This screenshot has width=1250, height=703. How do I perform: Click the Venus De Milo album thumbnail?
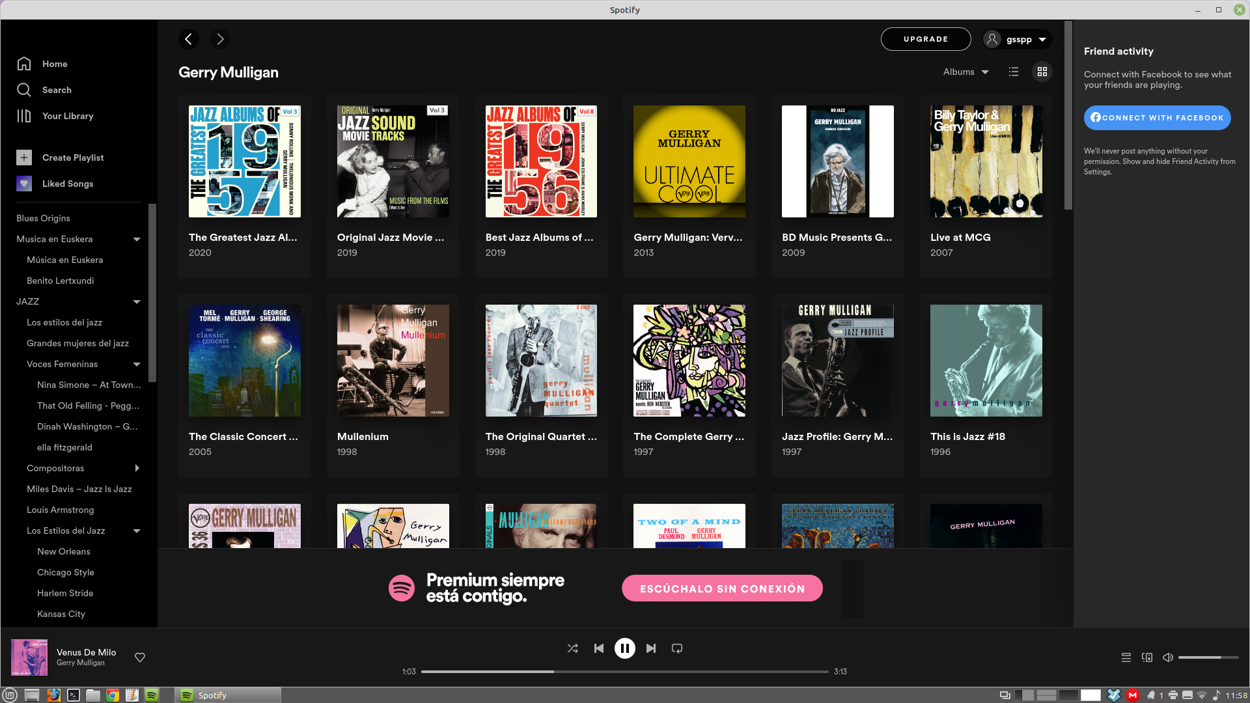click(29, 657)
